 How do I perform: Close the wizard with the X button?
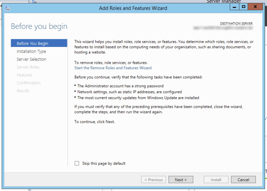click(x=255, y=7)
